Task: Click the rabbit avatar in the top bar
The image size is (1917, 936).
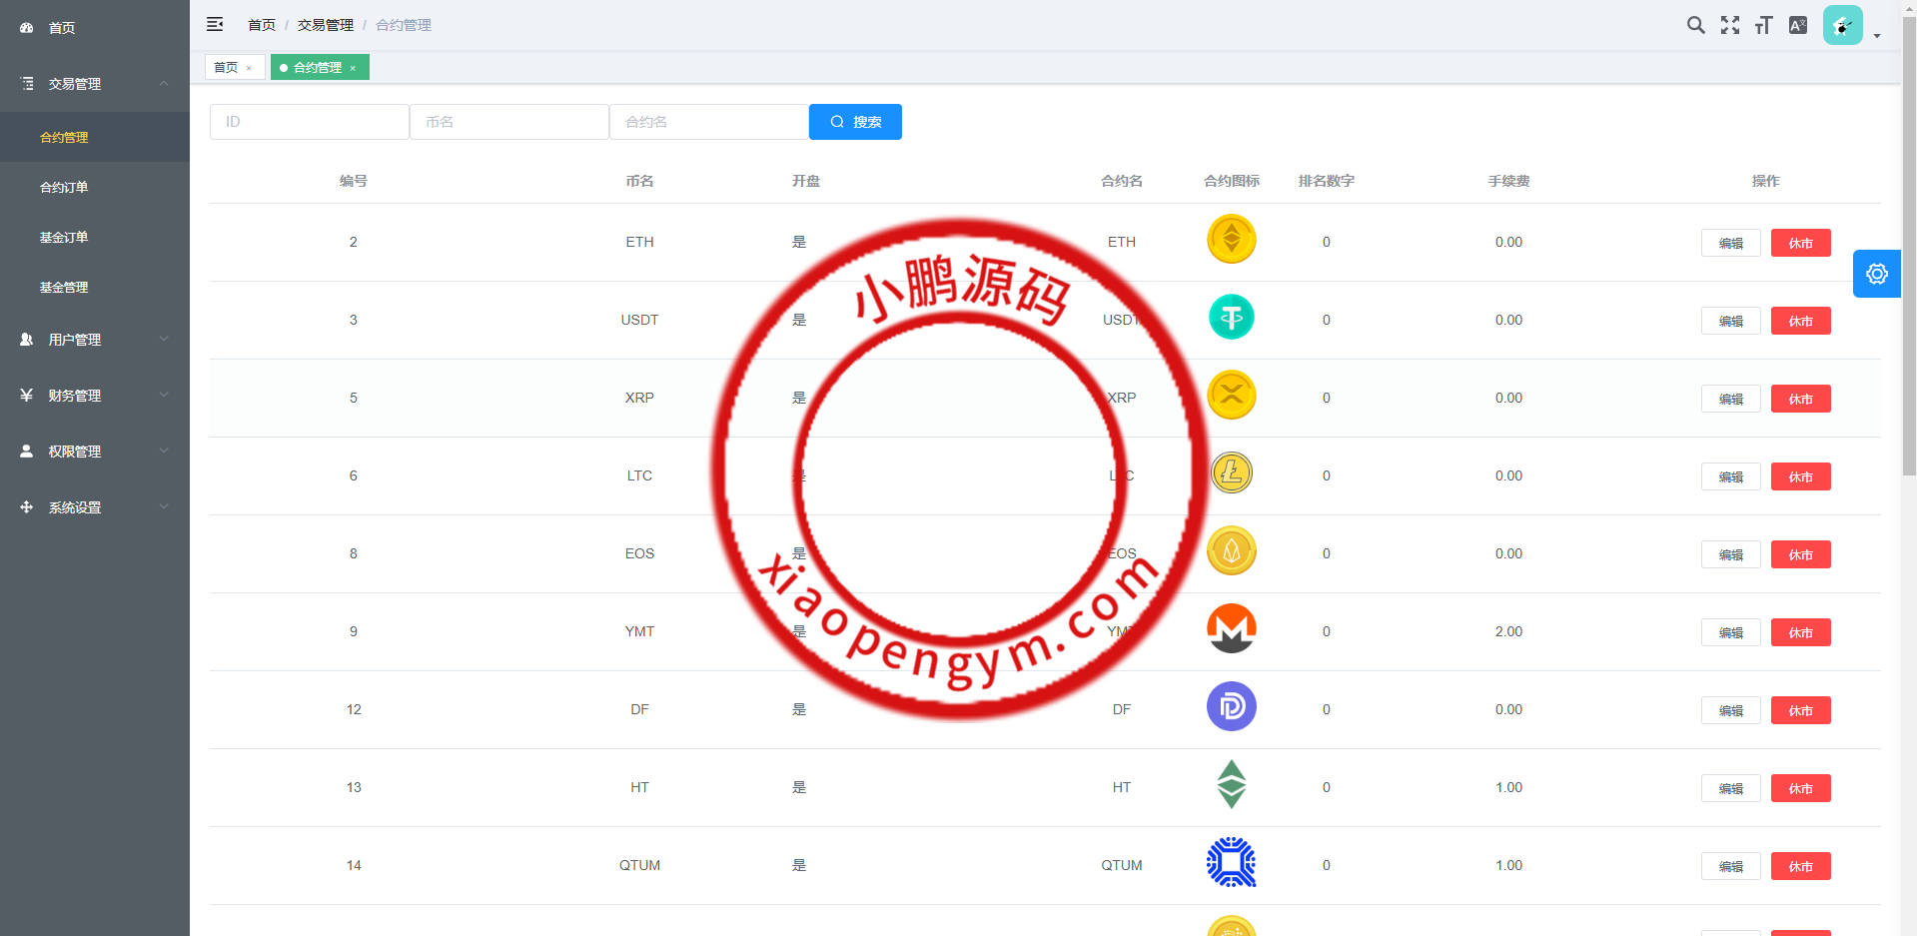Action: 1842,25
